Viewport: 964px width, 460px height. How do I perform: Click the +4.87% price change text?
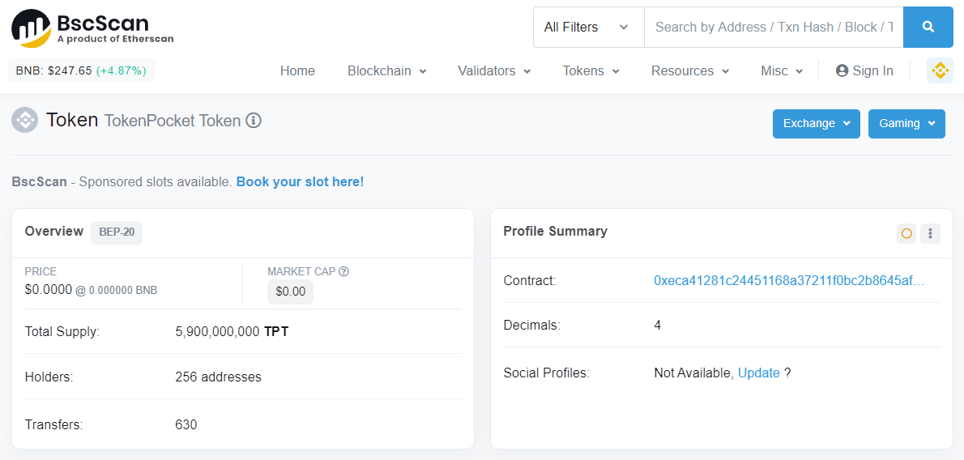coord(122,70)
